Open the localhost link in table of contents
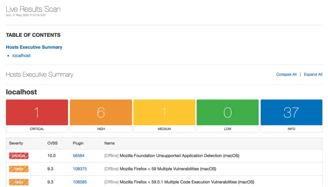Viewport: 328px width, 187px height. click(21, 55)
